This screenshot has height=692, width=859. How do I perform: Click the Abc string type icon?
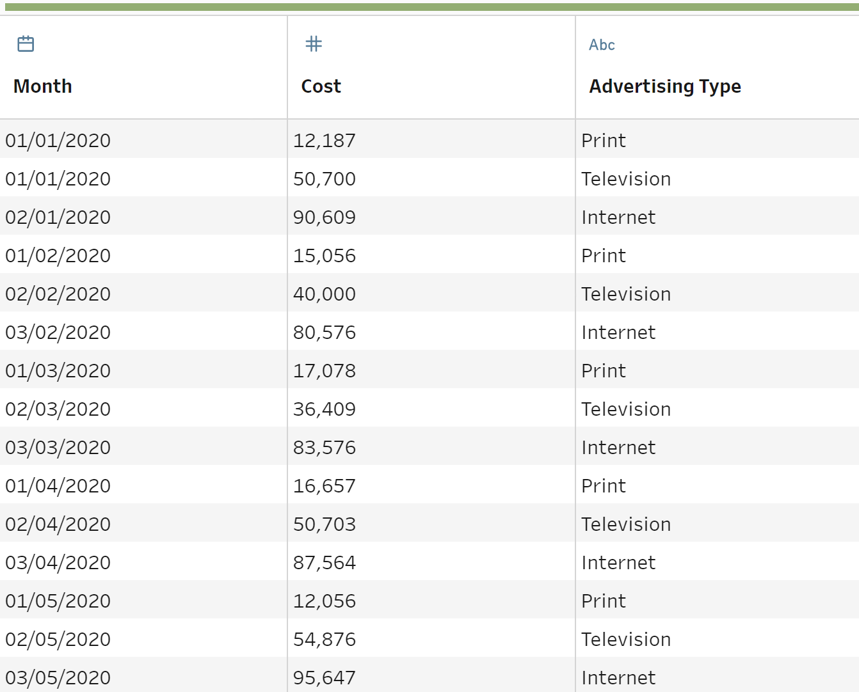pyautogui.click(x=602, y=45)
